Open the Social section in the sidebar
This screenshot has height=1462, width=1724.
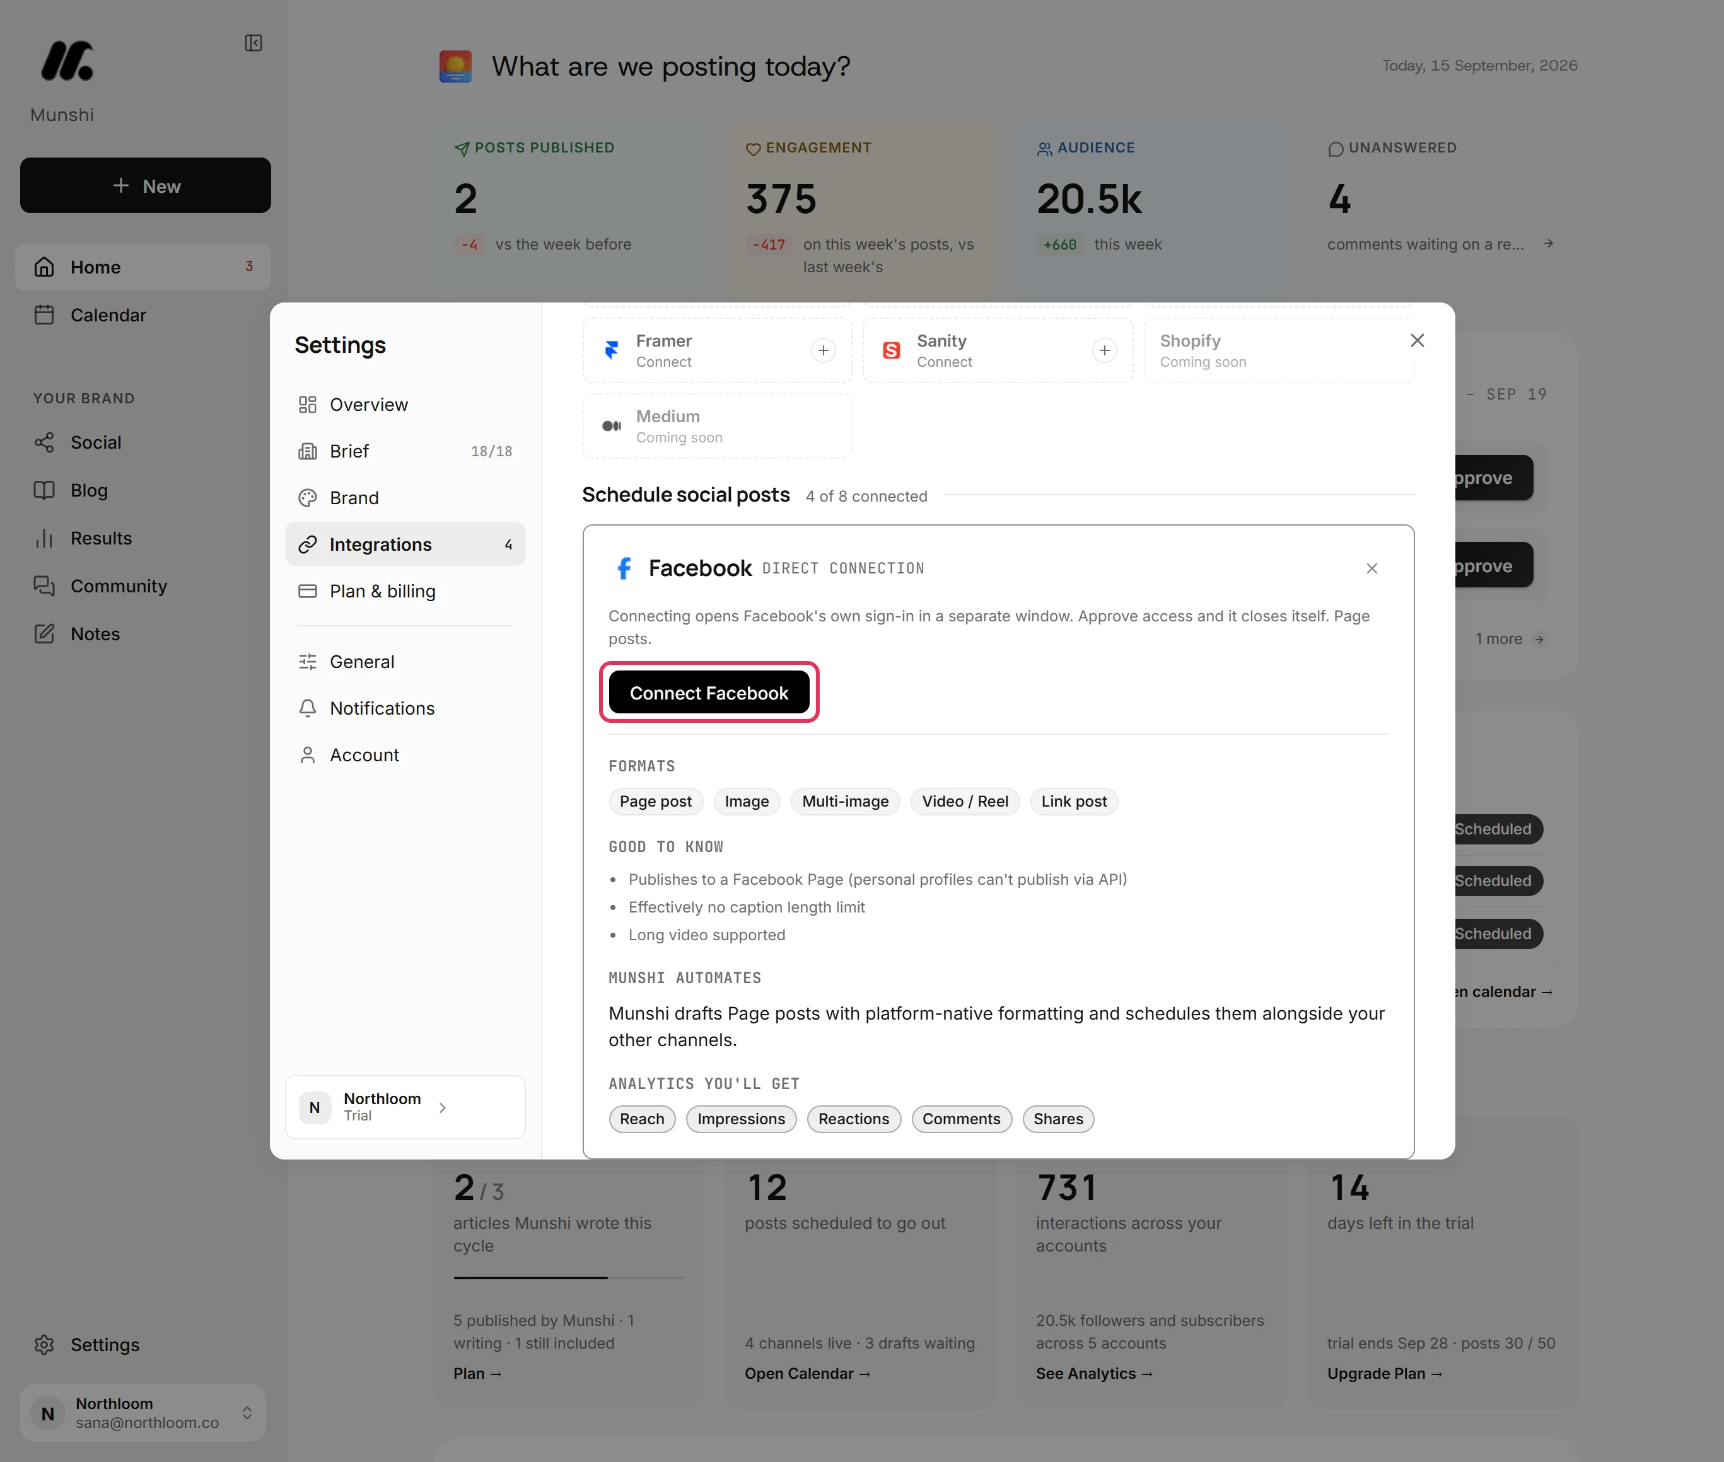pyautogui.click(x=144, y=442)
